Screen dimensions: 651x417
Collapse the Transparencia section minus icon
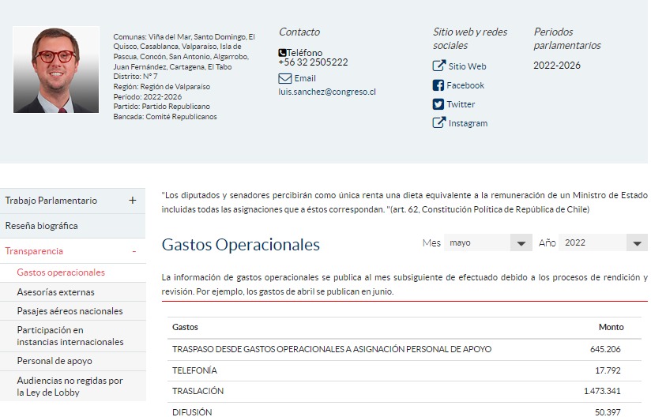point(134,251)
